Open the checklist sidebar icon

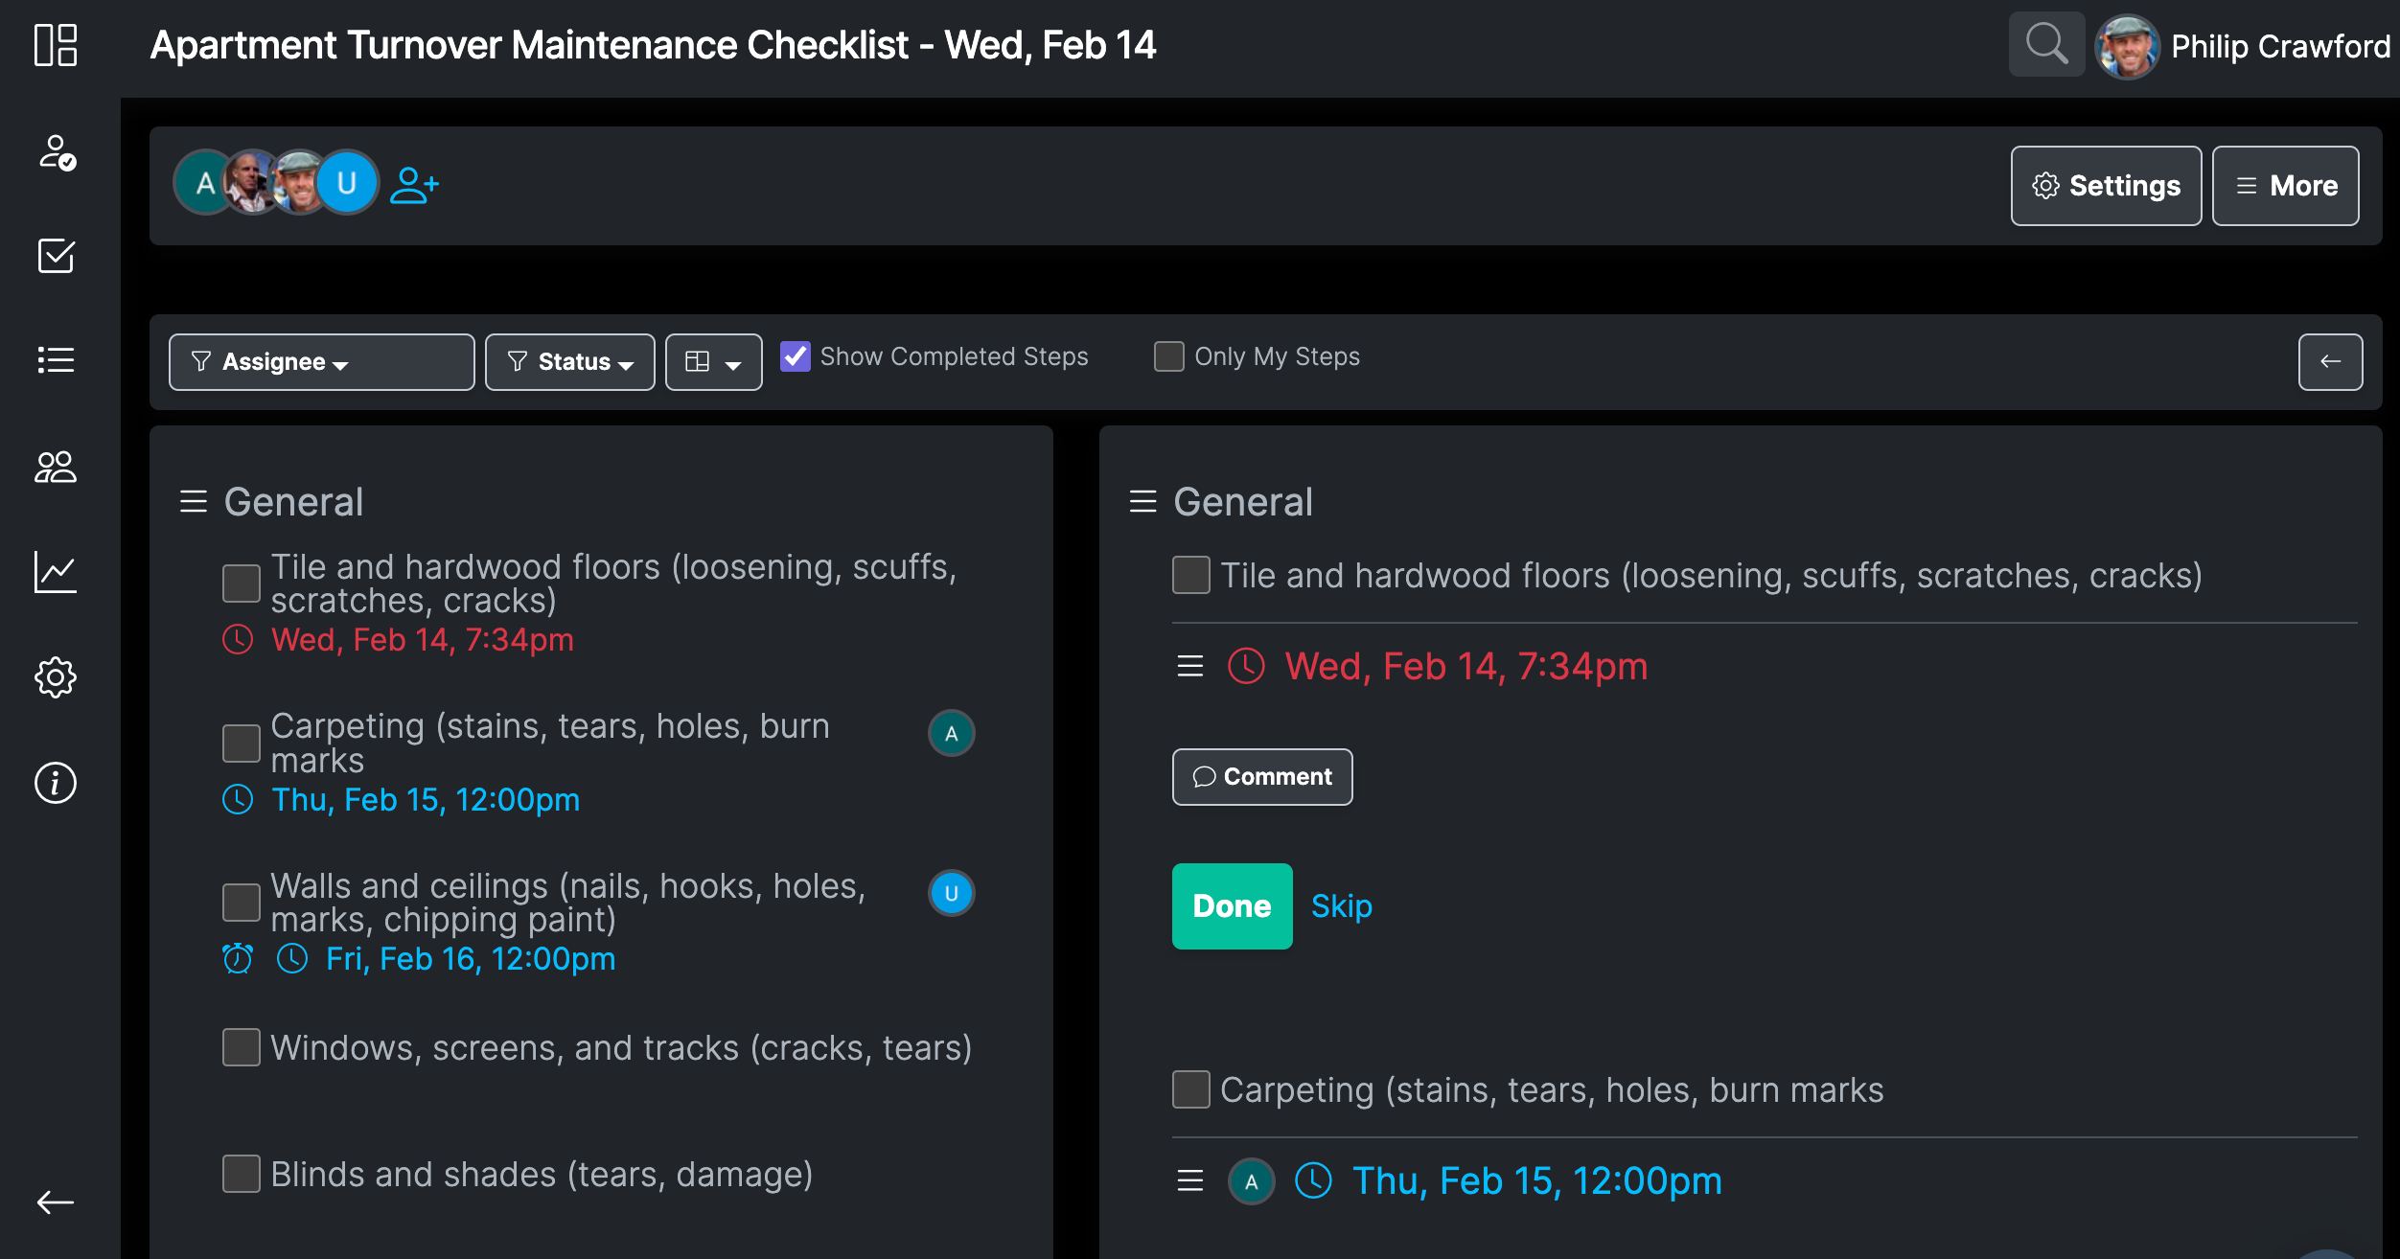[56, 256]
